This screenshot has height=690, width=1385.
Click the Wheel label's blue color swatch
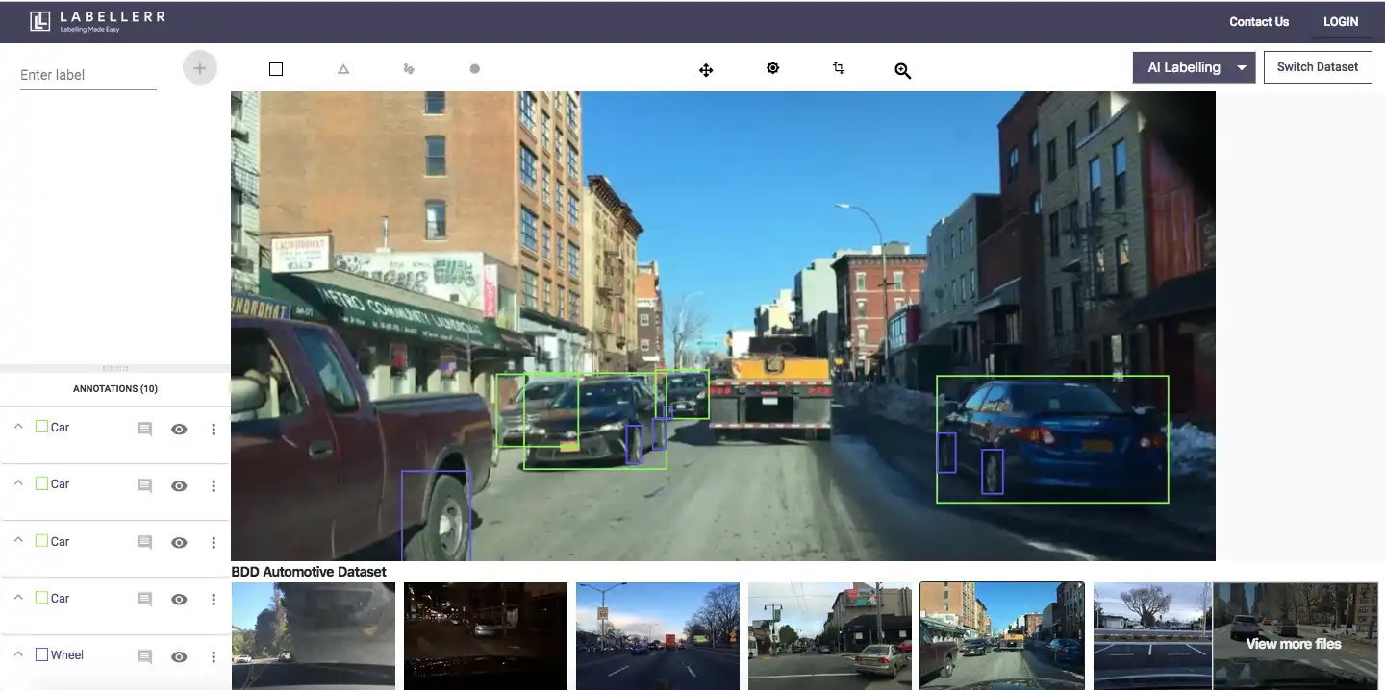(x=40, y=653)
